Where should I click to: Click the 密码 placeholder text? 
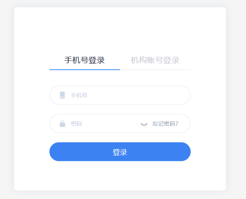[76, 124]
